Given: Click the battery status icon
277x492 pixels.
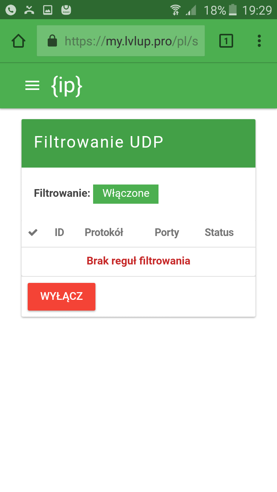Looking at the screenshot, I should (233, 10).
